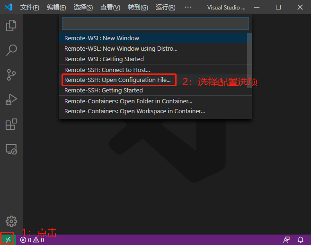This screenshot has width=311, height=245.
Task: Open the Search view in activity bar
Action: pos(11,50)
